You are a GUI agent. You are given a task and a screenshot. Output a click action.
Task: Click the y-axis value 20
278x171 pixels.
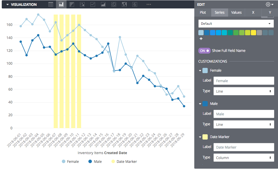(x=11, y=115)
